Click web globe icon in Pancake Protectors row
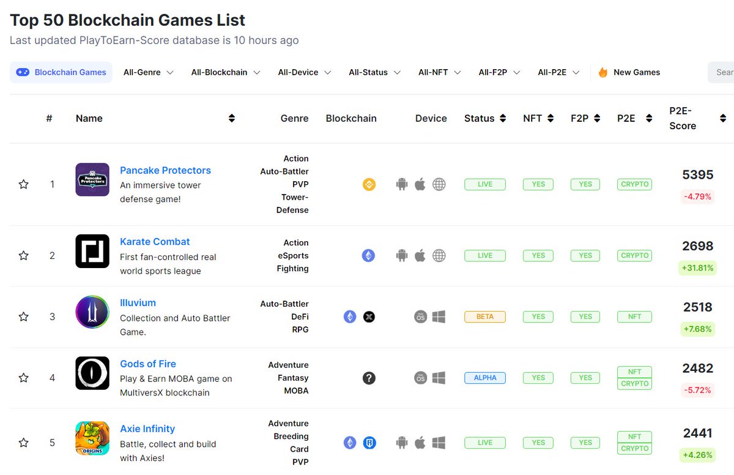 (439, 184)
